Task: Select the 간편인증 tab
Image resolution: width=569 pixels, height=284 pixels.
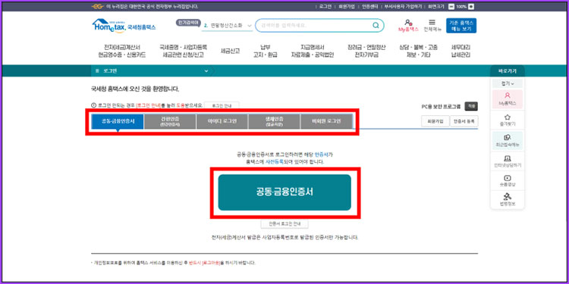Action: [x=170, y=121]
